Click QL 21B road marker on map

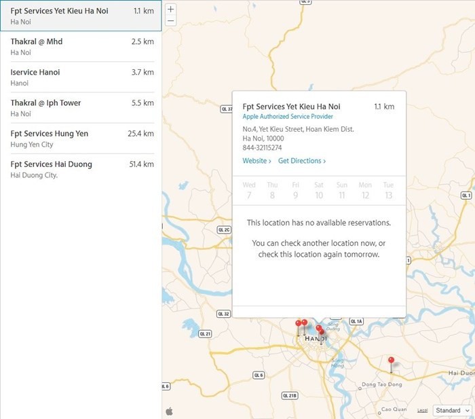click(x=290, y=396)
